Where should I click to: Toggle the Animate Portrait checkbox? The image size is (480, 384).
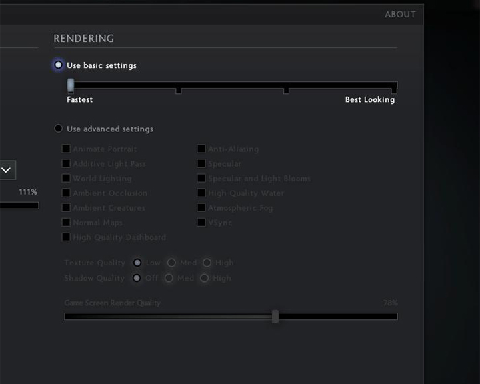pos(66,149)
